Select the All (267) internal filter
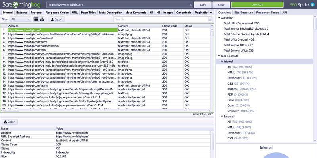The image size is (317, 158). click(240, 67)
